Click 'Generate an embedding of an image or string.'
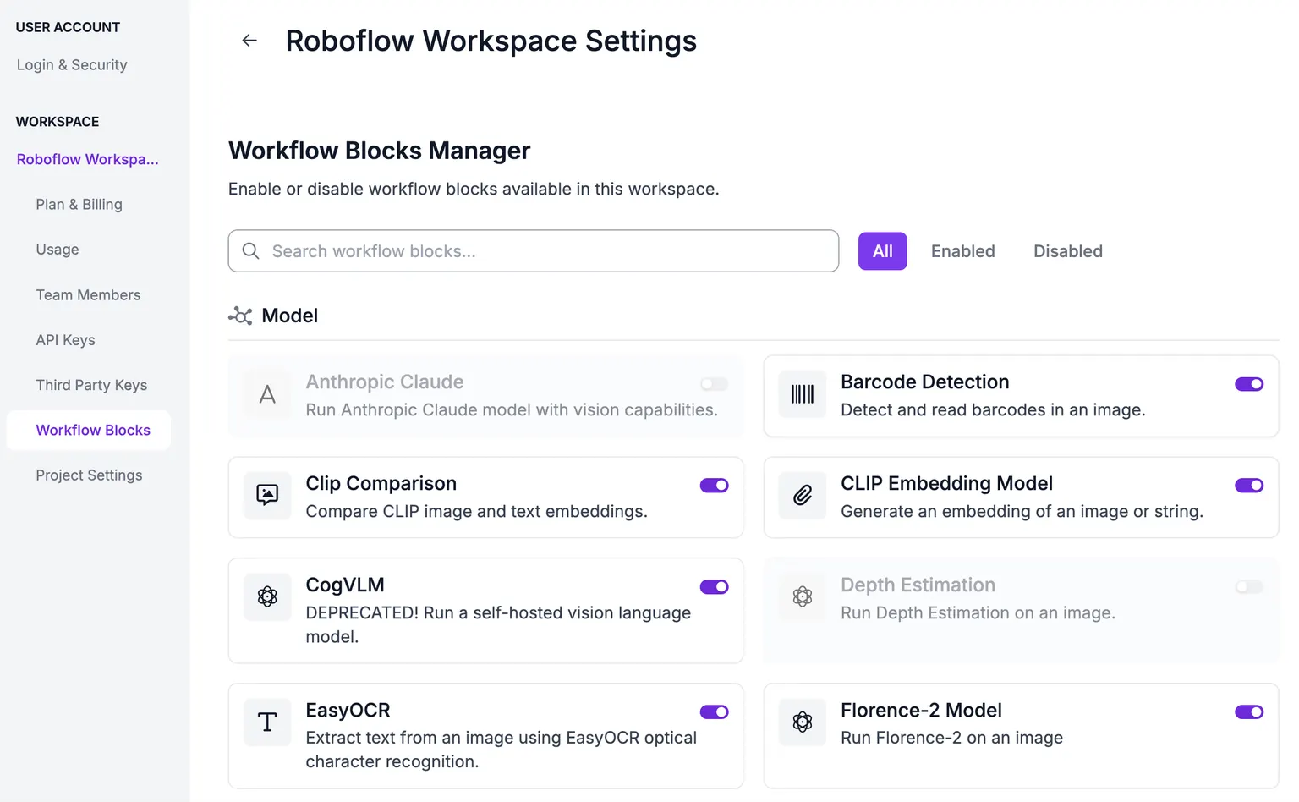Viewport: 1299px width, 802px height. (x=1022, y=512)
